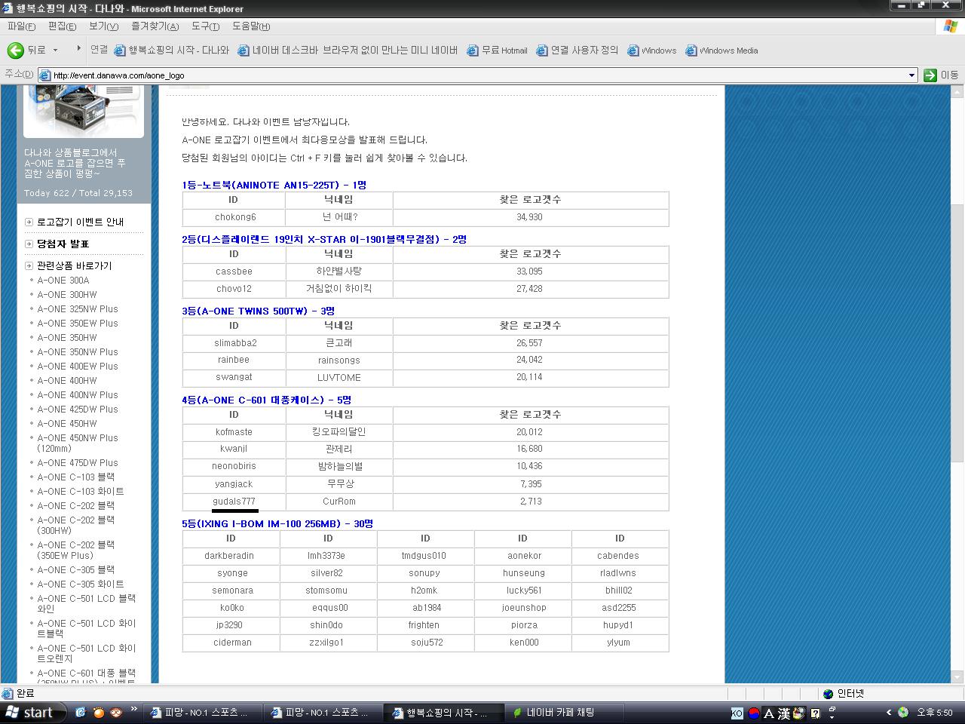Click the cassbee ID cell
This screenshot has width=965, height=724.
pos(234,271)
